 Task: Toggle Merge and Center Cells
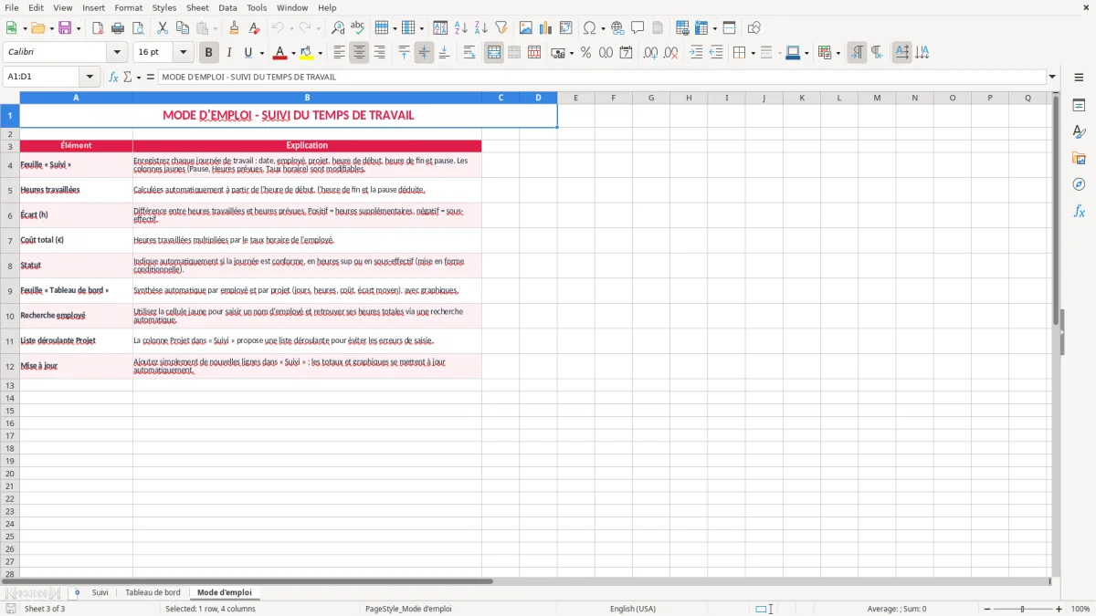[x=494, y=53]
